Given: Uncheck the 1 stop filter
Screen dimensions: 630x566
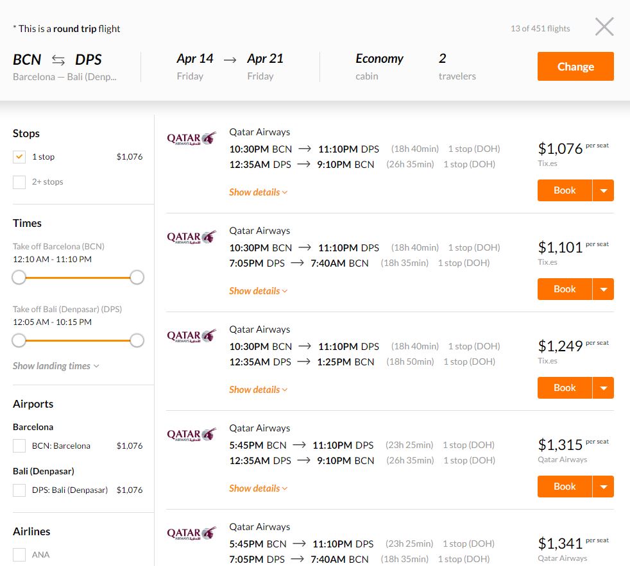Looking at the screenshot, I should coord(19,156).
